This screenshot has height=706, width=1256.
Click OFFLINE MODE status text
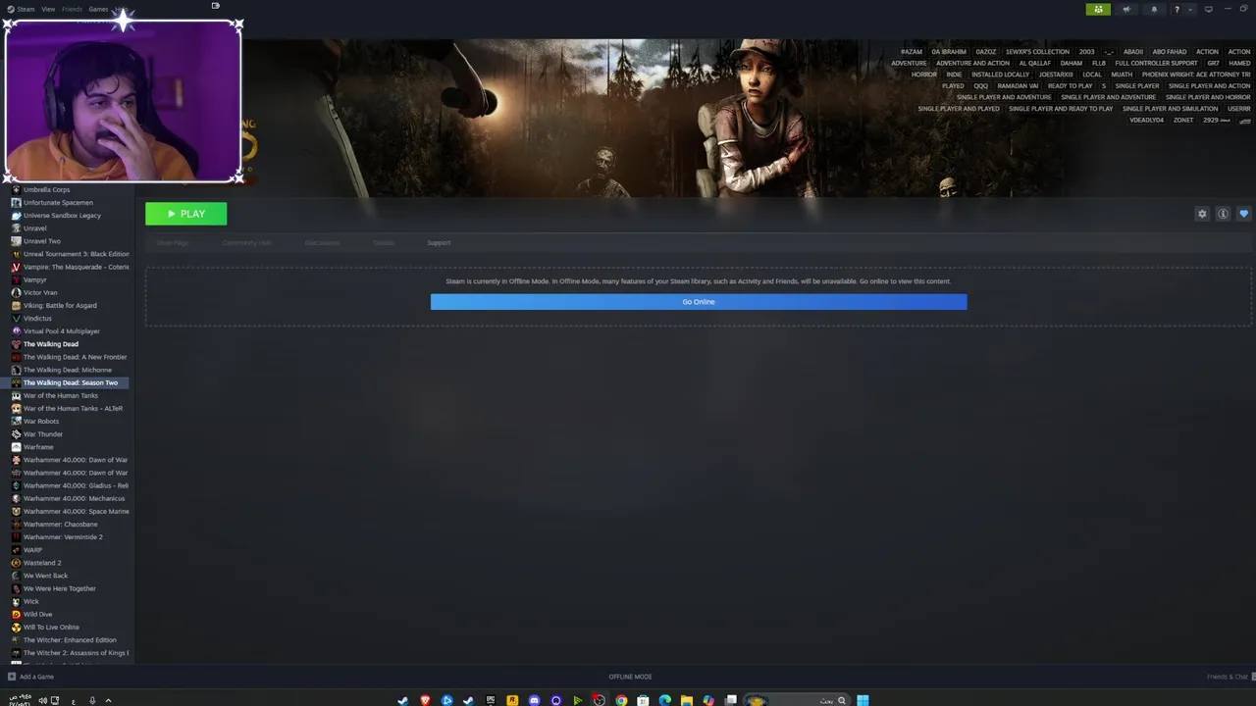630,677
